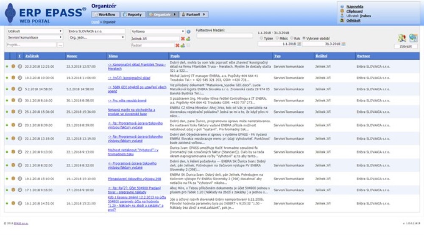Open calendar picker for start date 1.1.2018
Image resolution: width=424 pixels, height=235 pixels.
(x=299, y=44)
